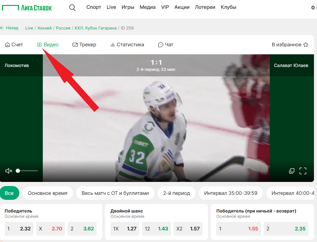Image resolution: width=317 pixels, height=242 pixels.
Task: Open the Статистика tab
Action: pyautogui.click(x=127, y=45)
